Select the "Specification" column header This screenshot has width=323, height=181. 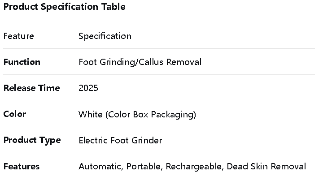click(x=105, y=36)
